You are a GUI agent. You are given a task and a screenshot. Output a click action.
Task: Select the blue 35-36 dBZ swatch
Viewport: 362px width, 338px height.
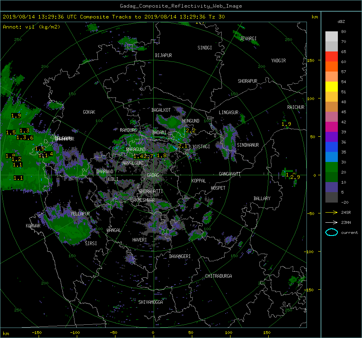tap(331, 147)
